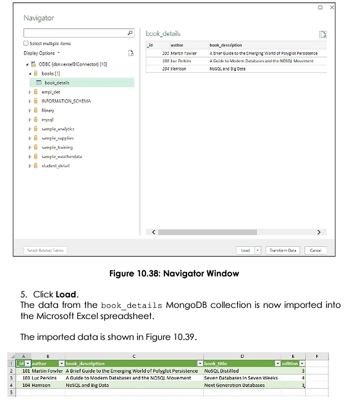Select Excel row 2 header
349x401 pixels.
point(11,371)
